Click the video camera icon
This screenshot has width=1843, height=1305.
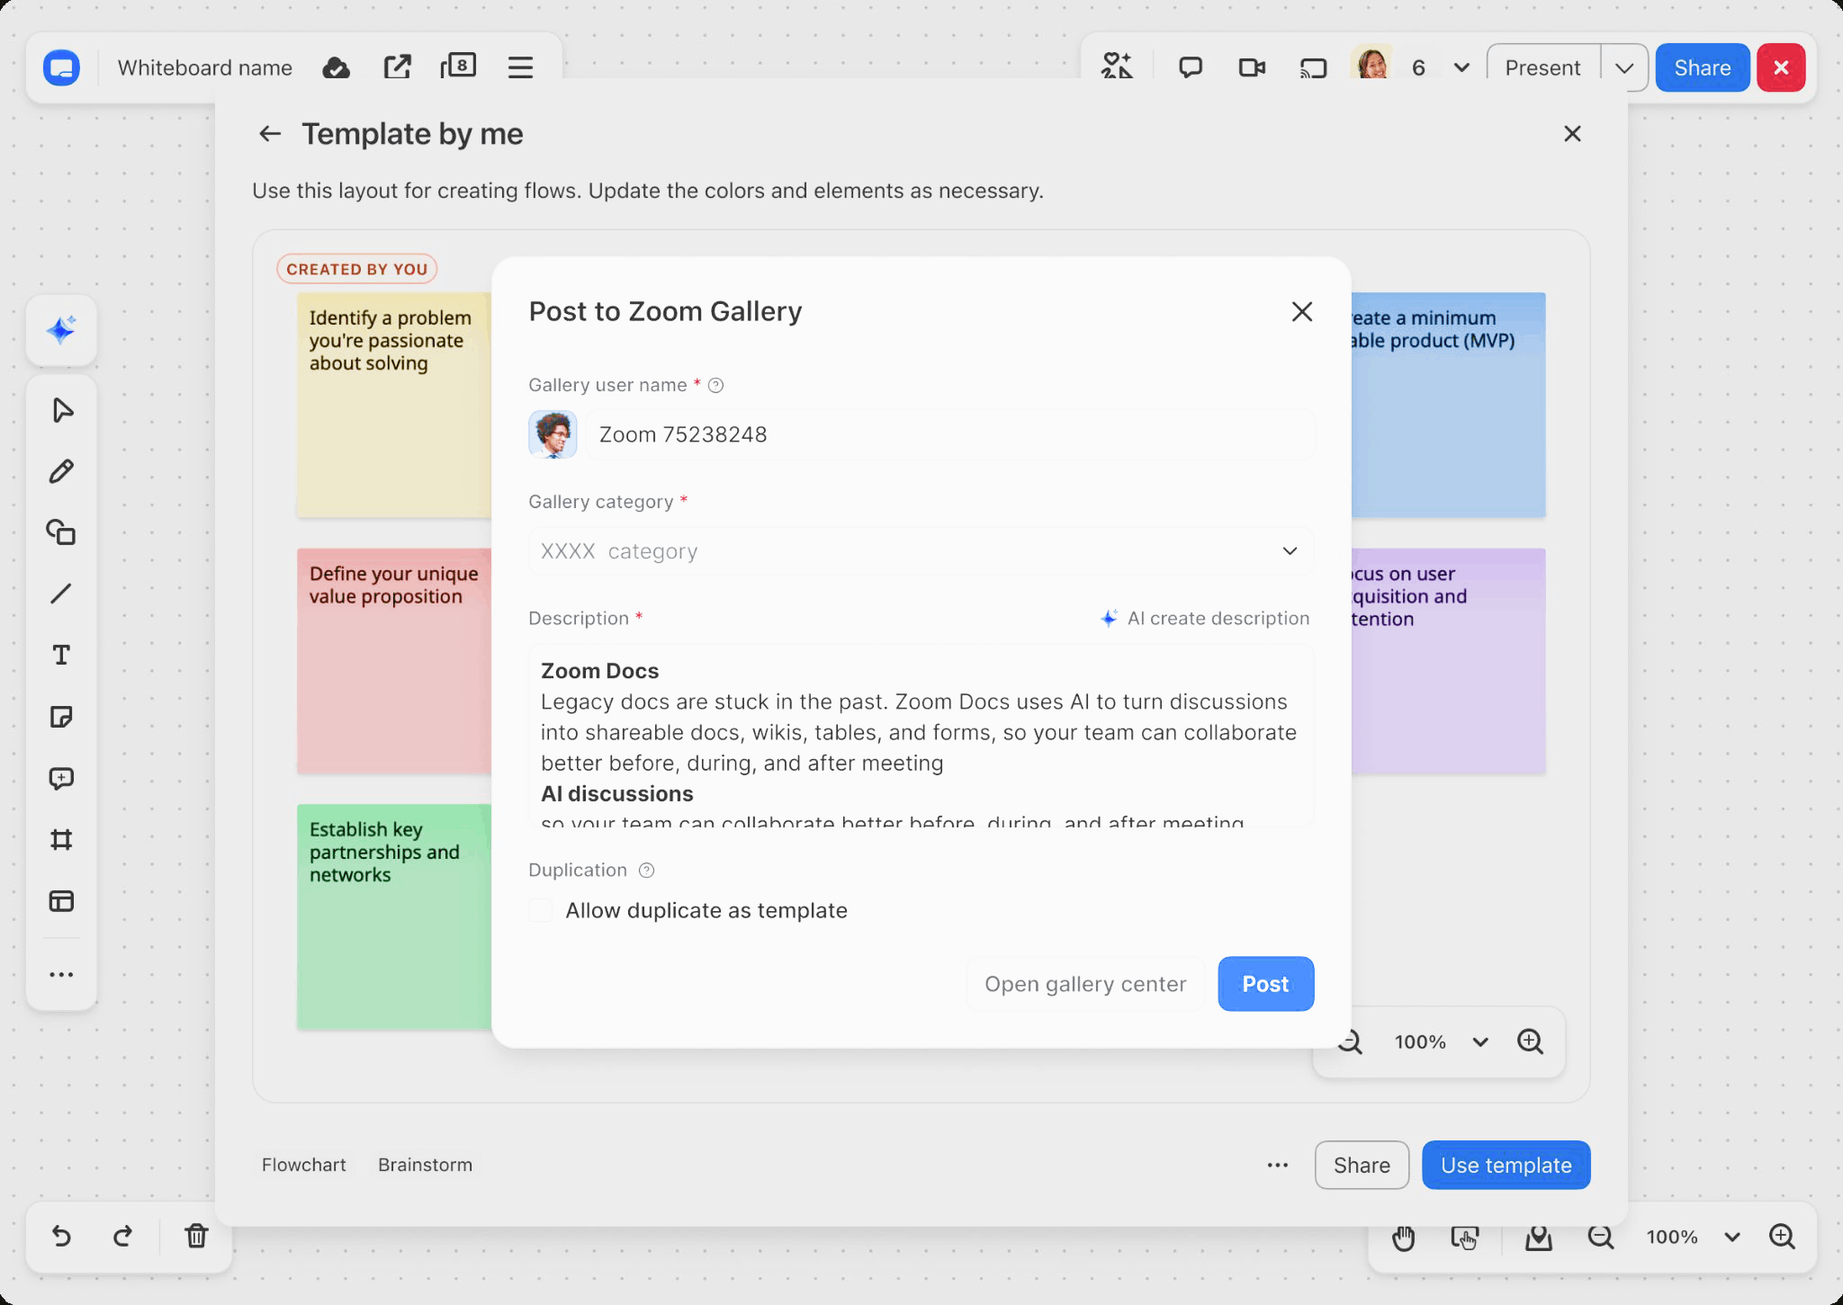pos(1252,67)
